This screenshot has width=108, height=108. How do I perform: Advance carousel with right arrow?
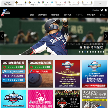[106, 36]
